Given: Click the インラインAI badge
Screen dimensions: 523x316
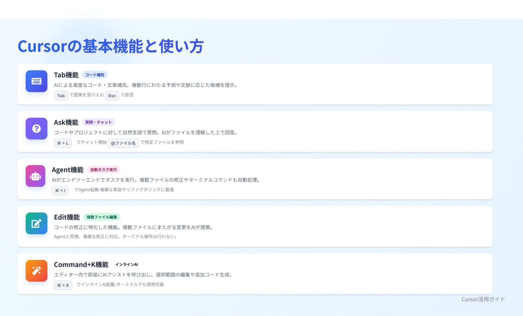Looking at the screenshot, I should pyautogui.click(x=127, y=265).
